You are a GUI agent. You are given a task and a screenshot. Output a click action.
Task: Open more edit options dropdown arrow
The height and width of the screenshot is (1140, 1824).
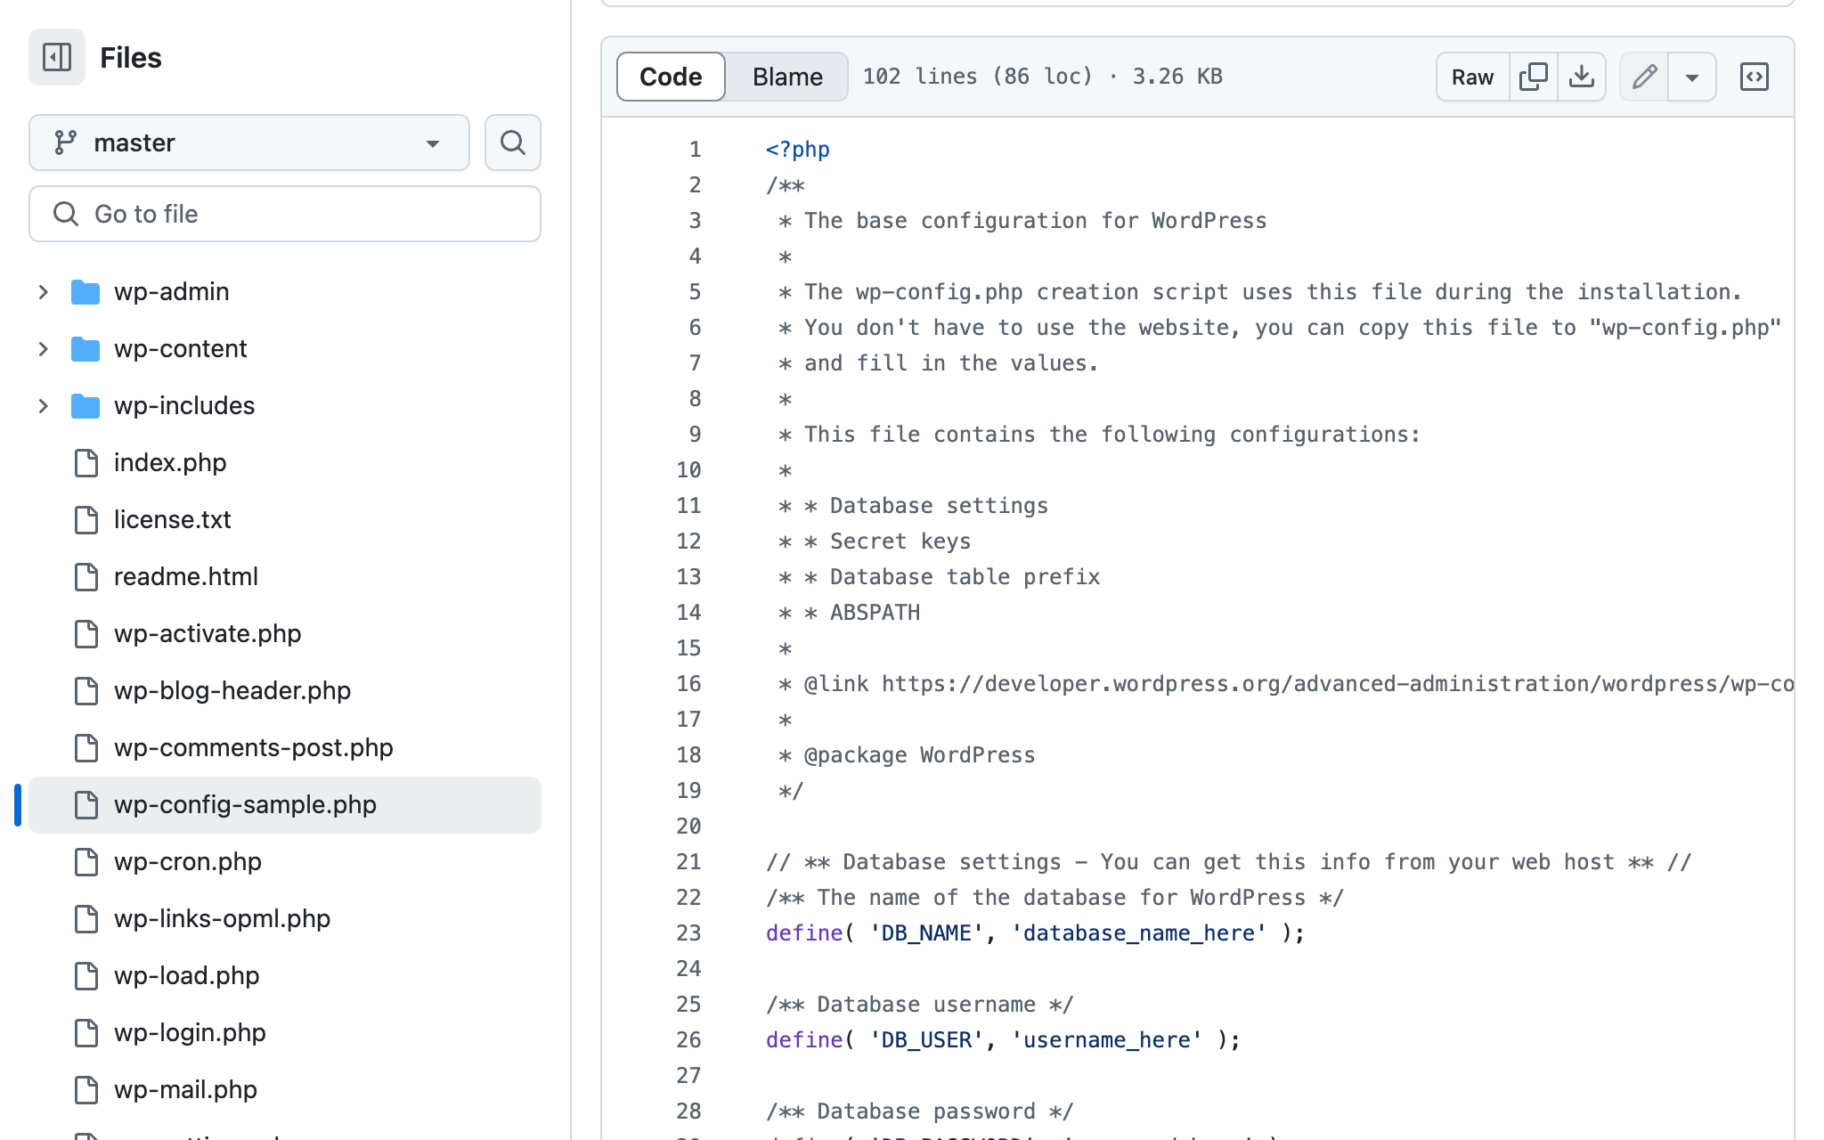pos(1692,77)
